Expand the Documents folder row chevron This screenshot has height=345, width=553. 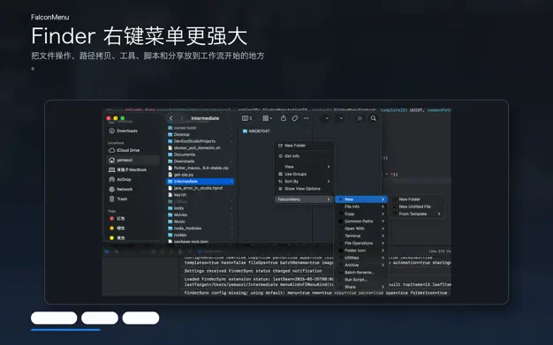(231, 154)
